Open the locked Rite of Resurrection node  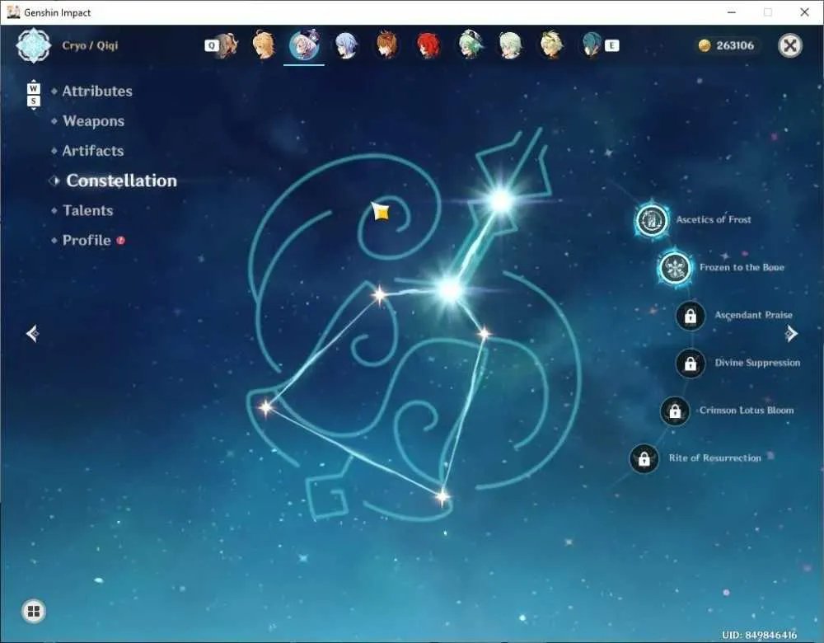tap(644, 458)
